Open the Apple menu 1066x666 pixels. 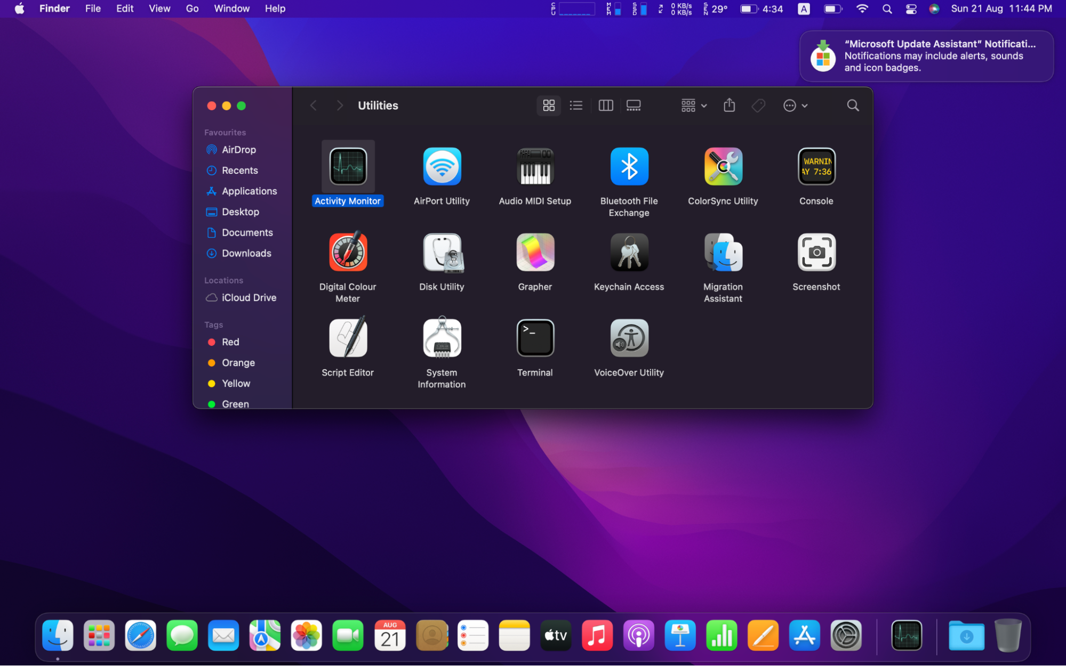20,9
